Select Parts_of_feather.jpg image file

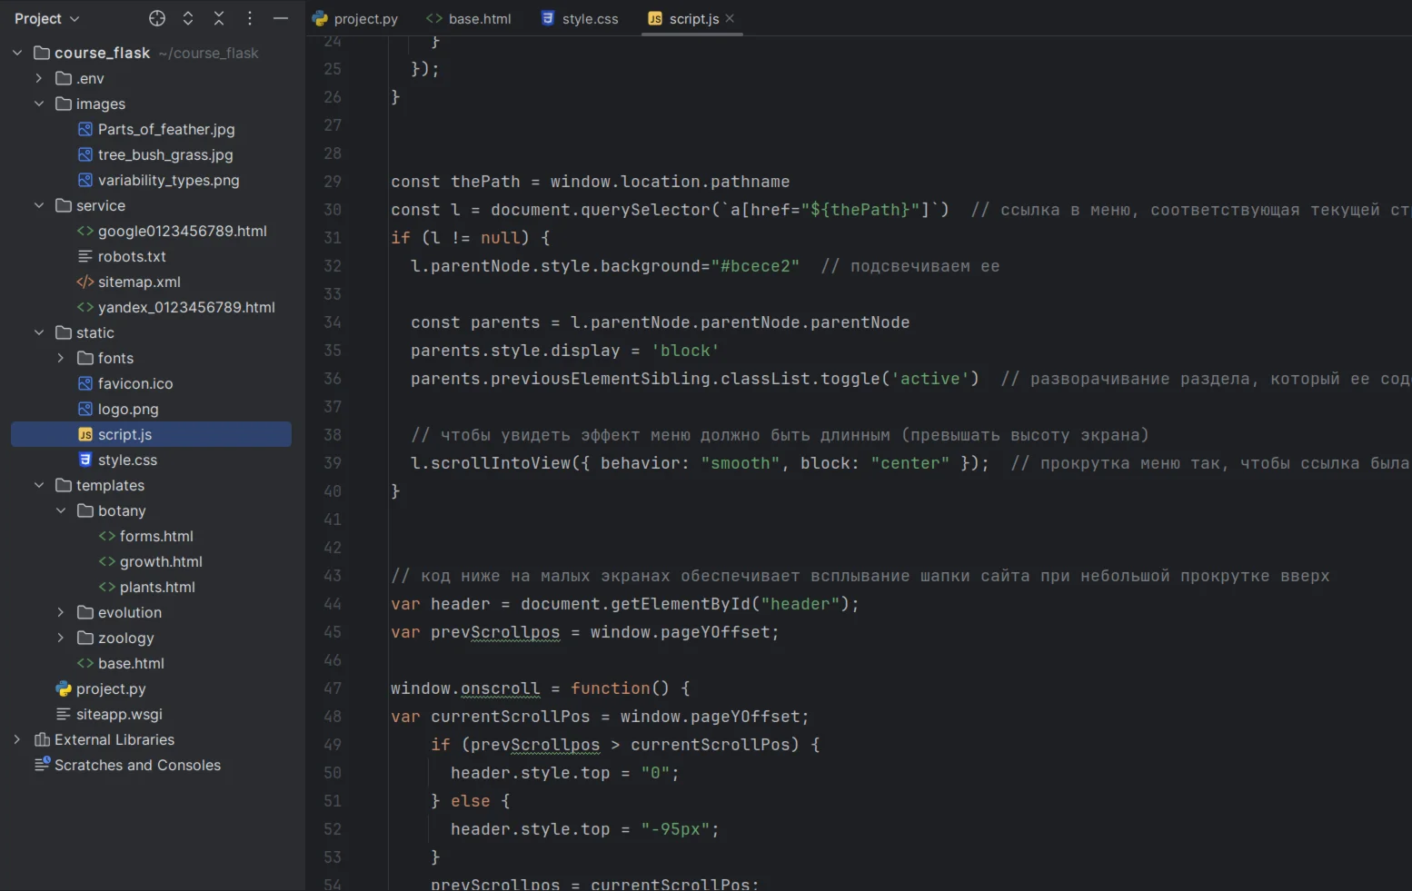pos(166,129)
